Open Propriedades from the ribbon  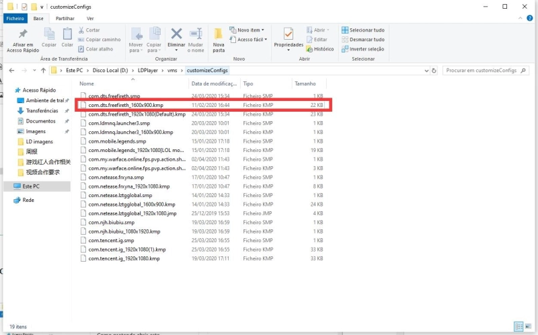(x=289, y=36)
